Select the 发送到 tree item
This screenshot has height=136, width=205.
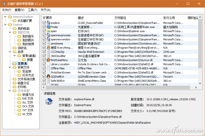pos(27,71)
